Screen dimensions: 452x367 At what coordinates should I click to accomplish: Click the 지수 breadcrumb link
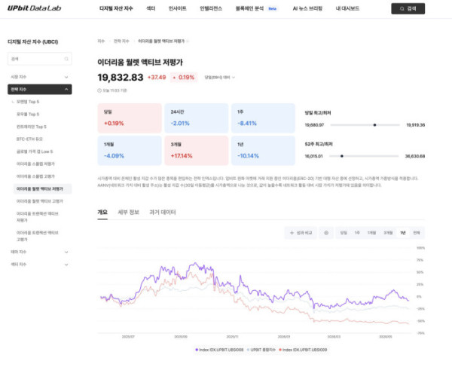pos(101,41)
